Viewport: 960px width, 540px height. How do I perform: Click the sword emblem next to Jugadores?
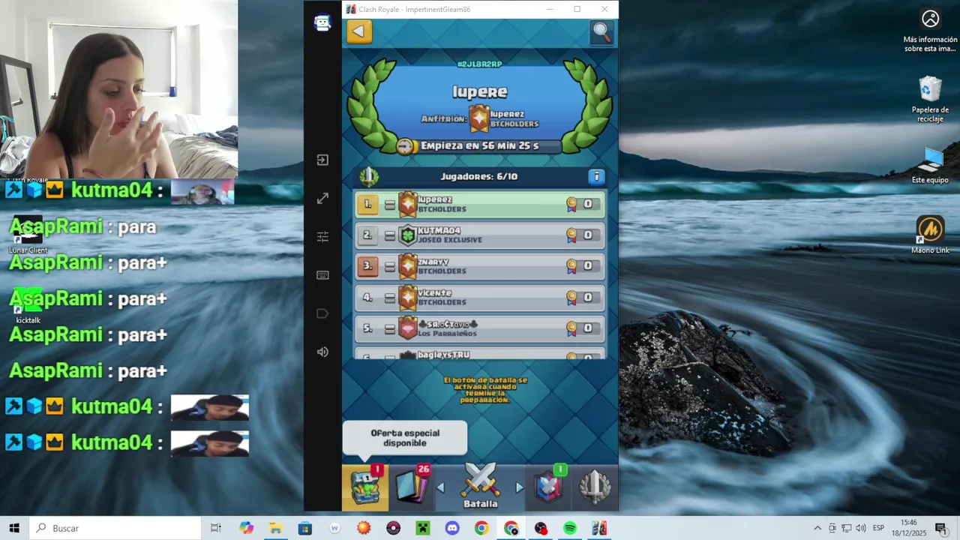[x=369, y=177]
